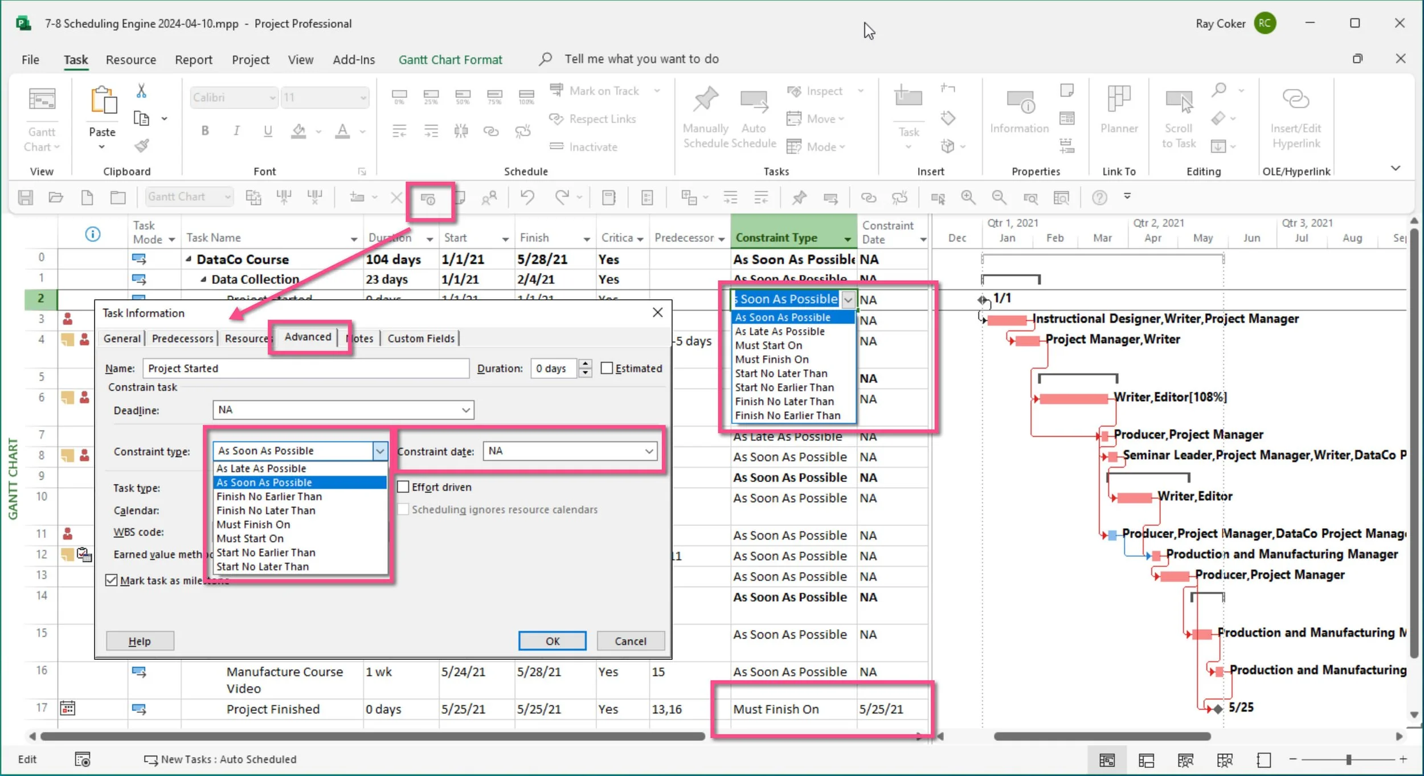Image resolution: width=1424 pixels, height=776 pixels.
Task: Click the Link Tasks chain icon in quick toolbar
Action: click(x=868, y=198)
